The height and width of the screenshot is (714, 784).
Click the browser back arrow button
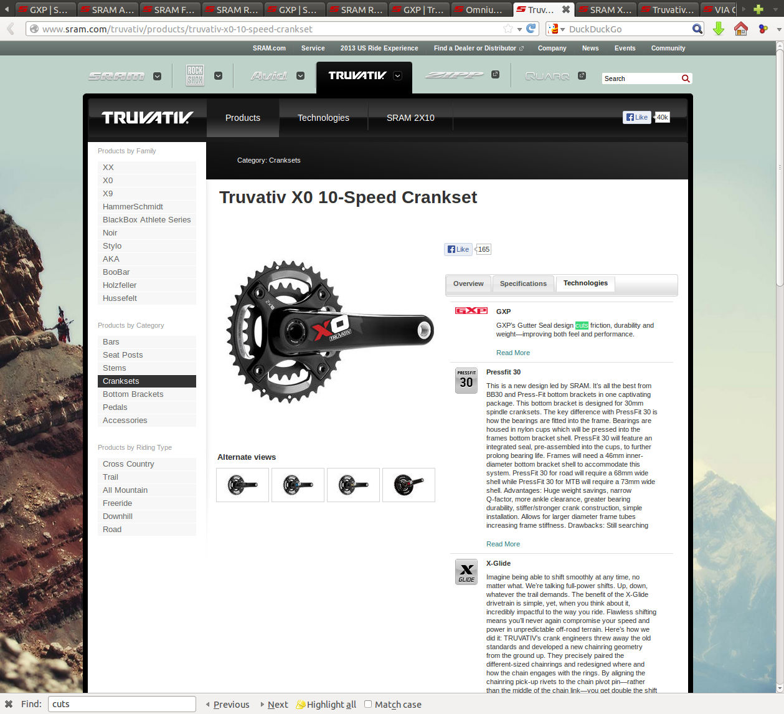pyautogui.click(x=10, y=29)
